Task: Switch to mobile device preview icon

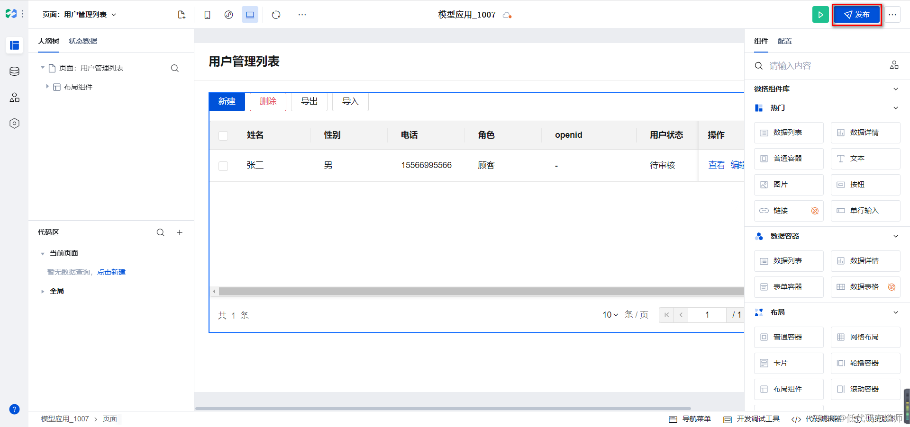Action: coord(207,15)
